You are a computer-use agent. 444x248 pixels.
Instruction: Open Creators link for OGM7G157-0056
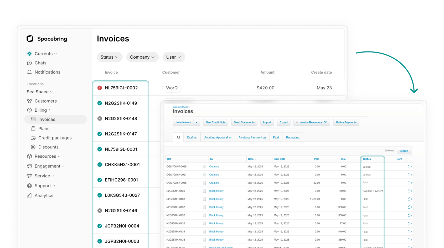(214, 183)
